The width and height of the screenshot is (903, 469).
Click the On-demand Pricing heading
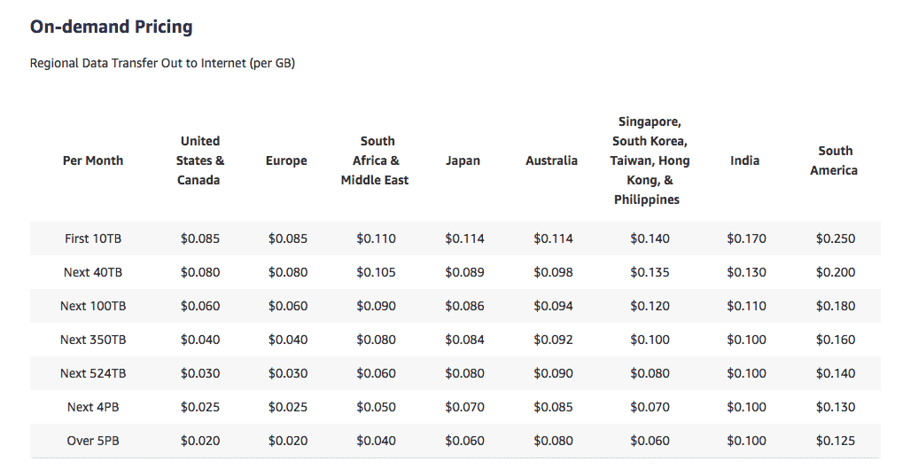click(111, 27)
